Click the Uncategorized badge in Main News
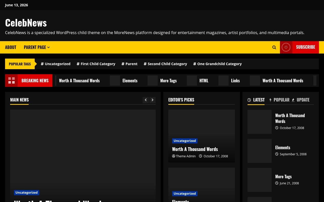This screenshot has height=202, width=324. point(27,193)
